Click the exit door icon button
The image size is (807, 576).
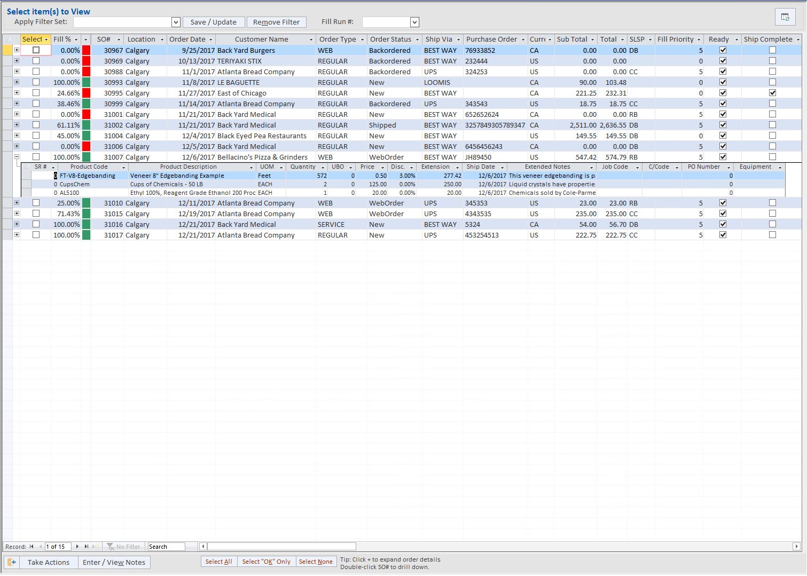point(12,562)
